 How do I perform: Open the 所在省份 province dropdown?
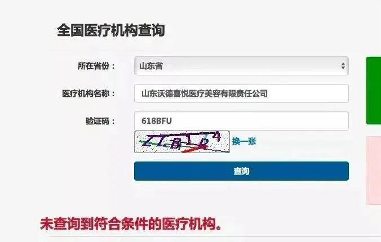[241, 66]
